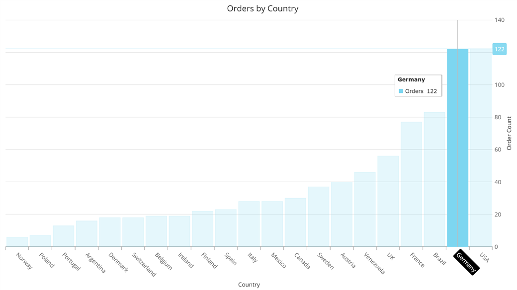Select the France bar
The width and height of the screenshot is (517, 290).
[x=411, y=185]
